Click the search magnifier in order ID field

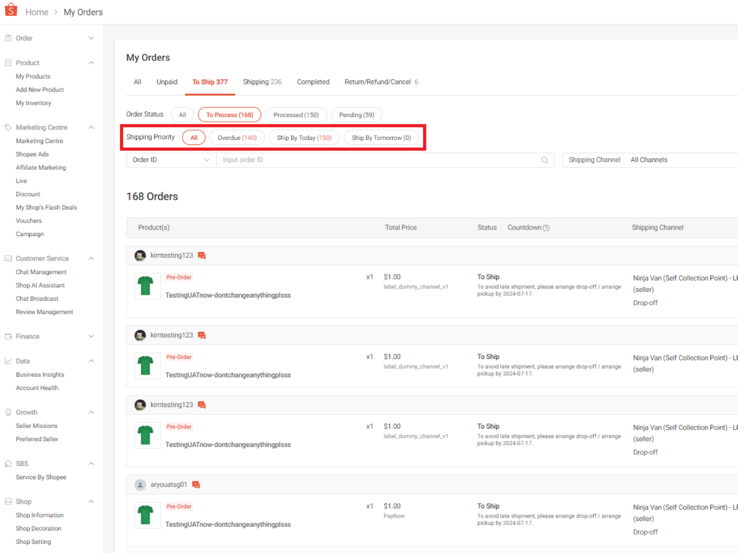(x=544, y=160)
